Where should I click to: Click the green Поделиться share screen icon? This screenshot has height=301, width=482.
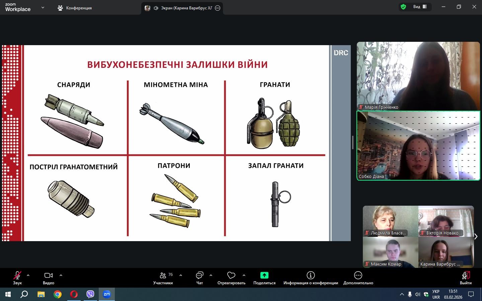tap(264, 276)
